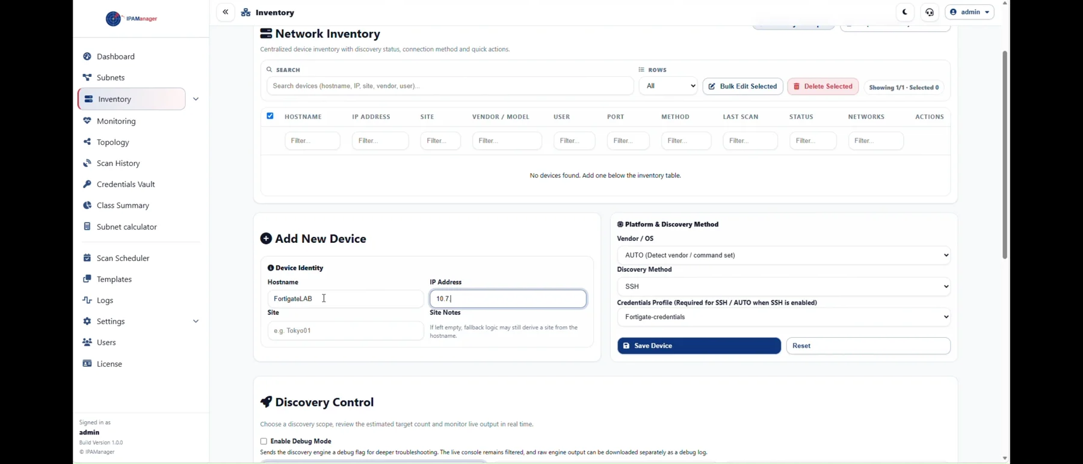The width and height of the screenshot is (1083, 464).
Task: Click the Discovery Control rocket icon
Action: (266, 401)
